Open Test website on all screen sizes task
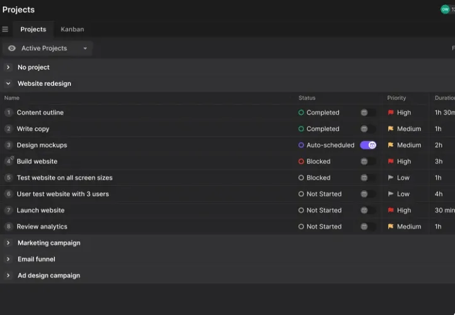The height and width of the screenshot is (315, 455). [x=64, y=178]
